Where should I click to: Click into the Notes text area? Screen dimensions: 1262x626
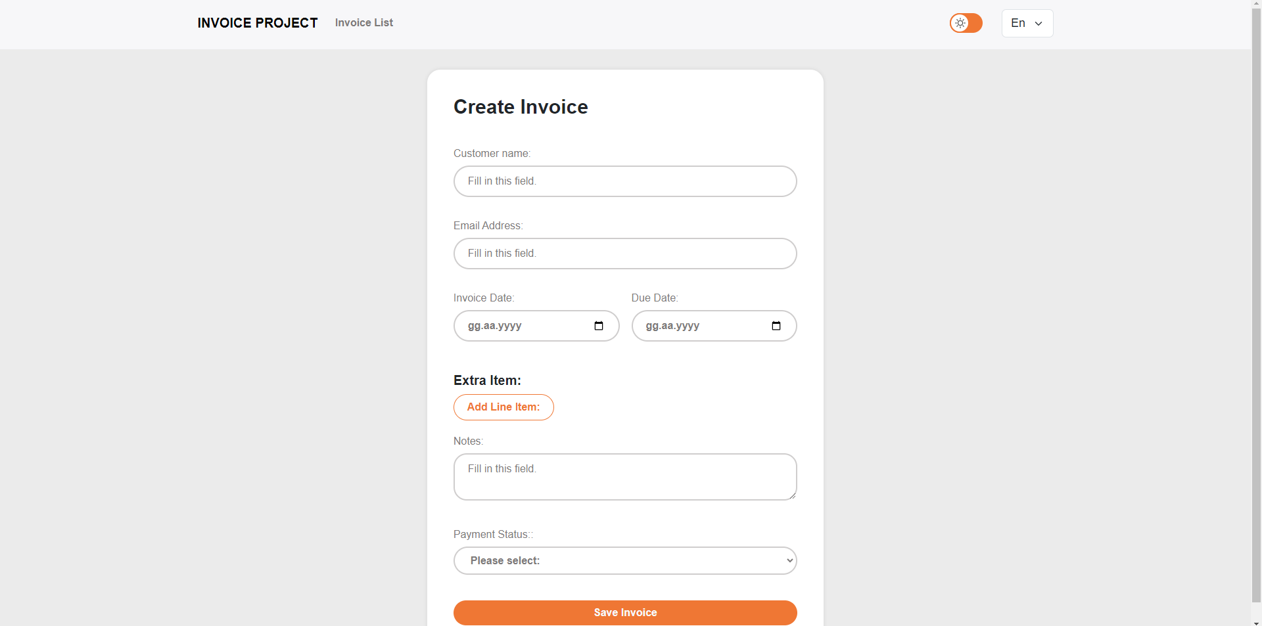(x=625, y=477)
